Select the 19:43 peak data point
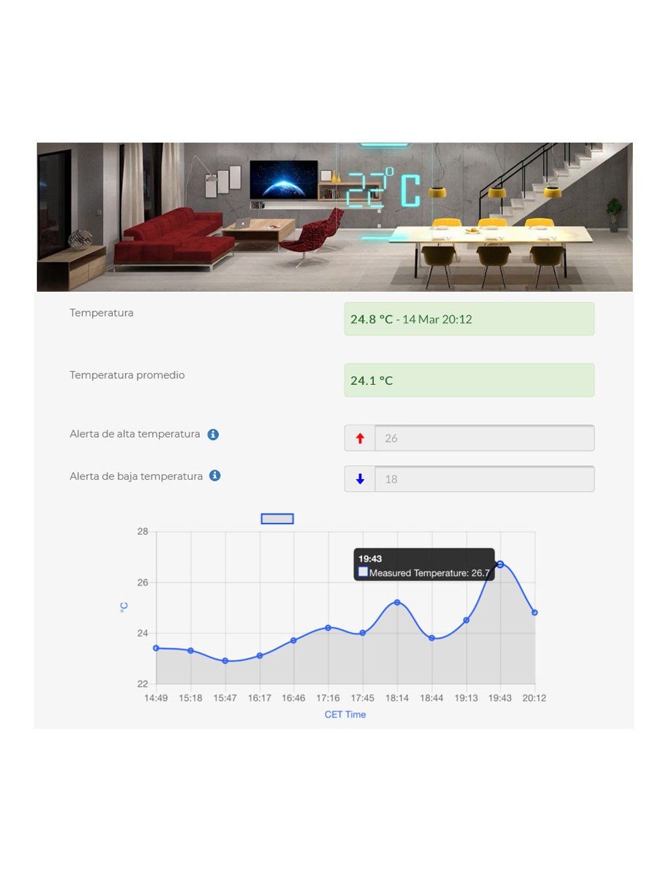 [500, 564]
